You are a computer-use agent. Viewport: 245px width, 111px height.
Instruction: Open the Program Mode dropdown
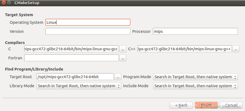tap(196, 77)
